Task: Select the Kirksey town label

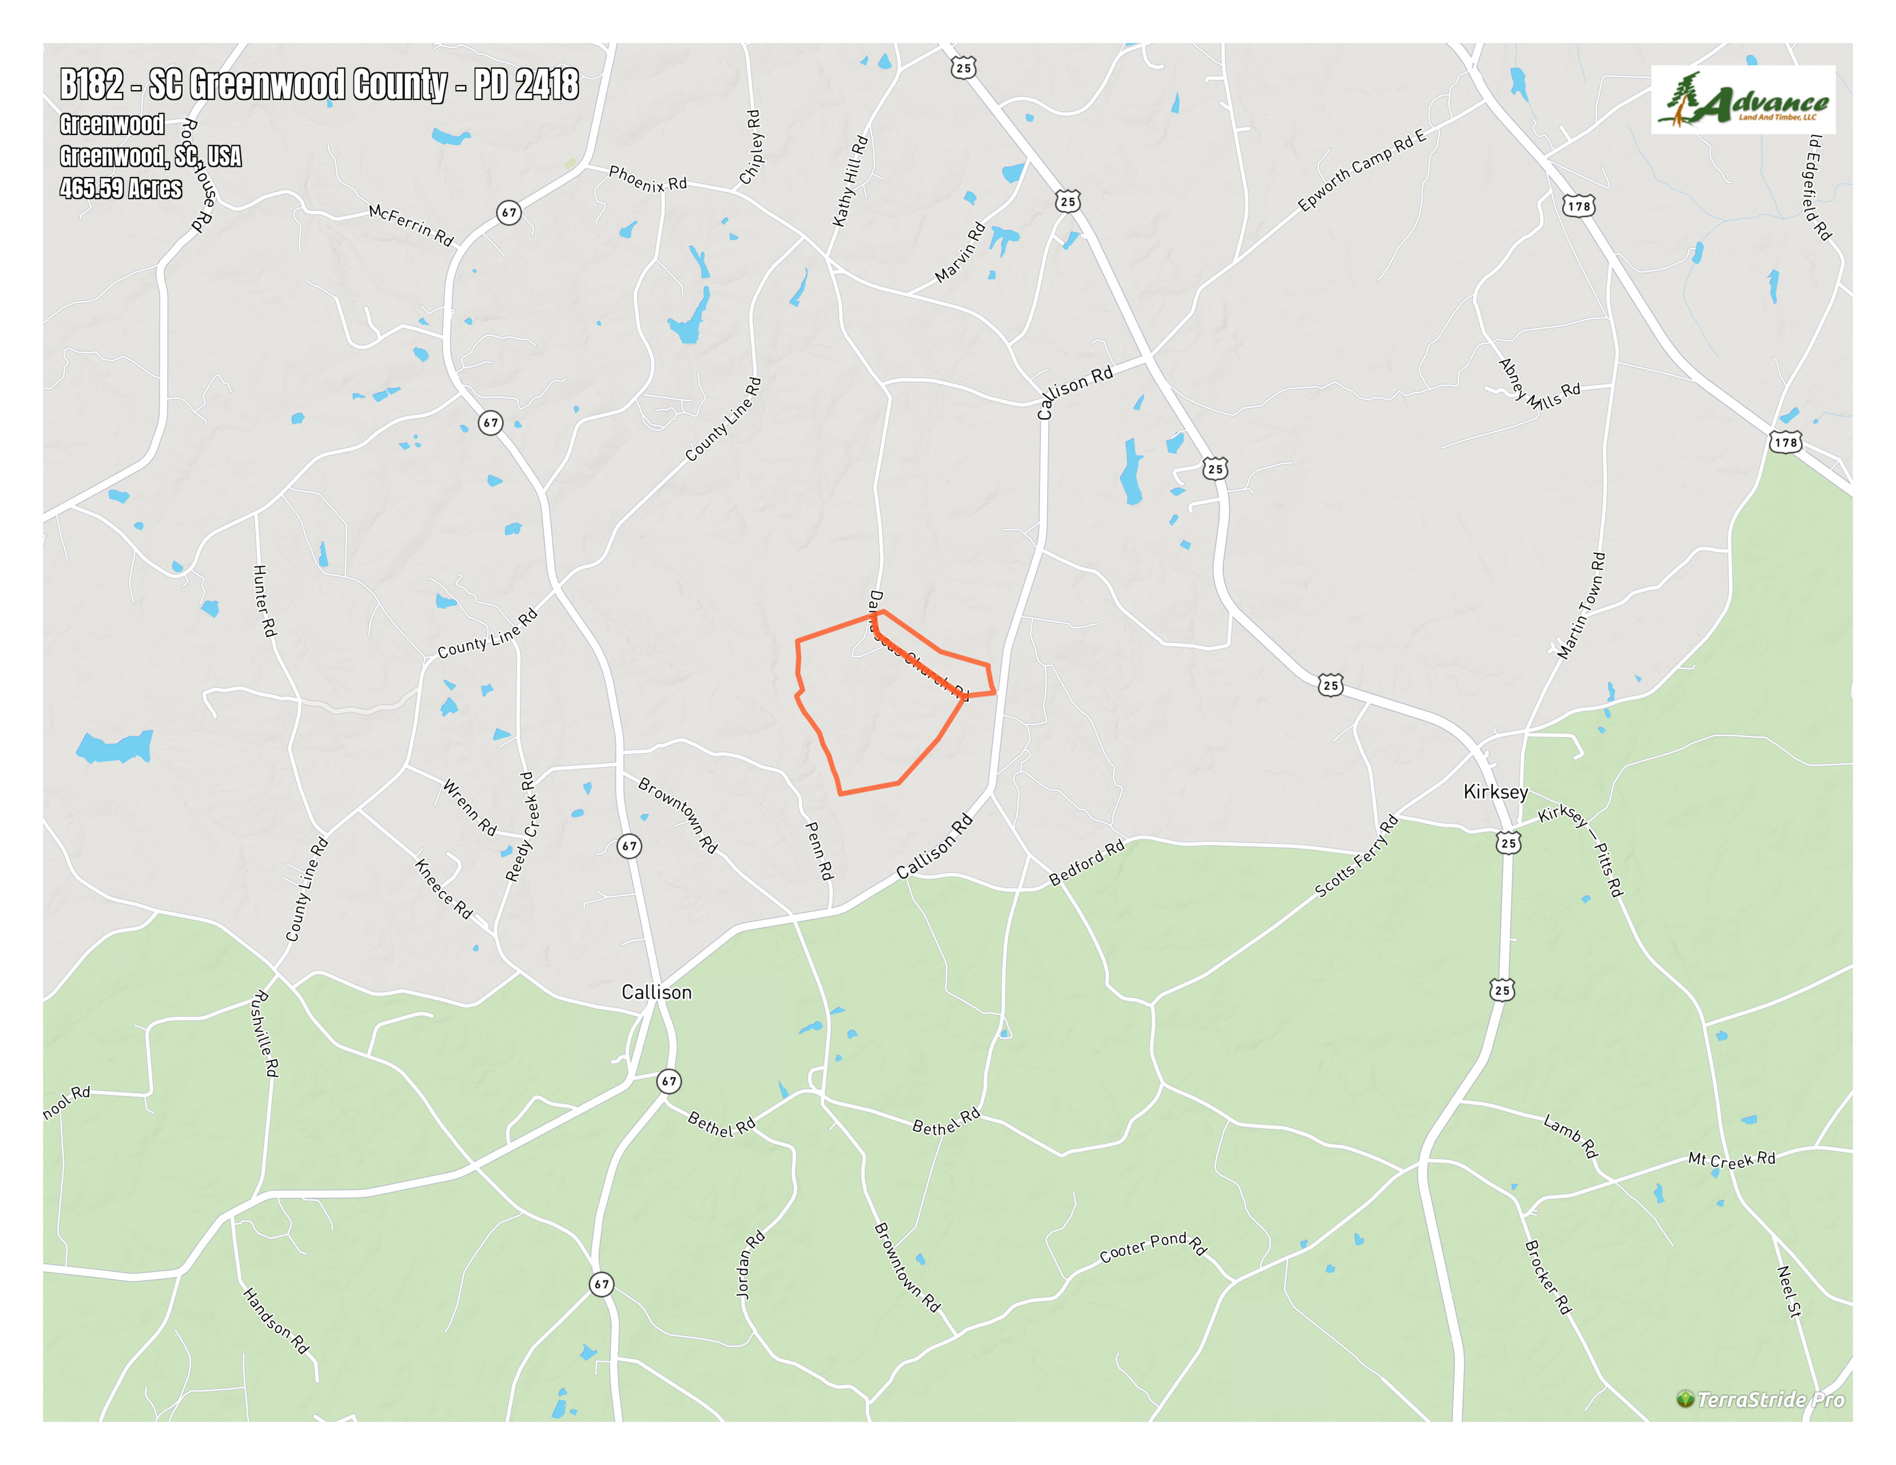Action: click(x=1496, y=792)
